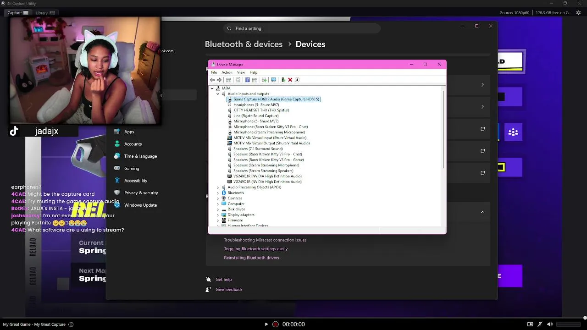Collapse the JADA root node
The height and width of the screenshot is (330, 587).
point(212,88)
